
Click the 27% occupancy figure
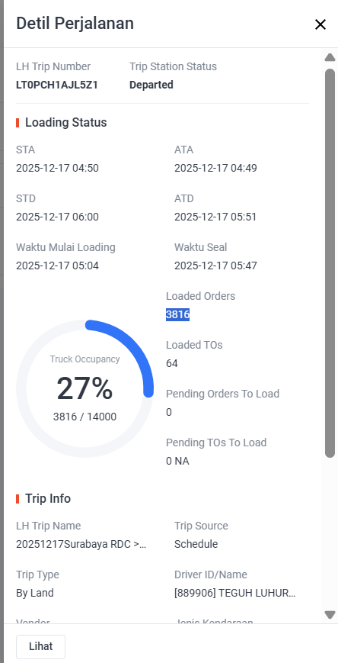(x=84, y=388)
